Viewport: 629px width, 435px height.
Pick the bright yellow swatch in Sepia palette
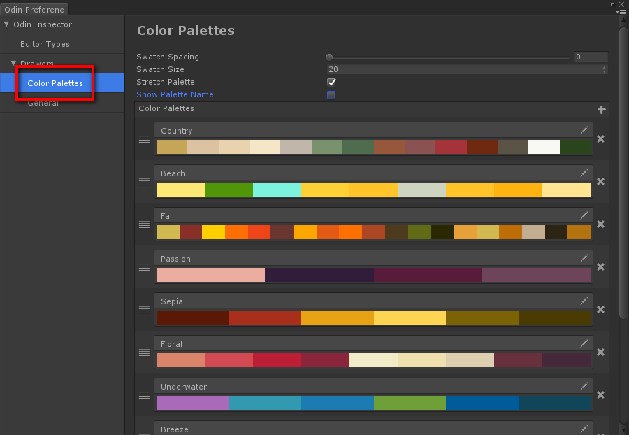pos(410,318)
